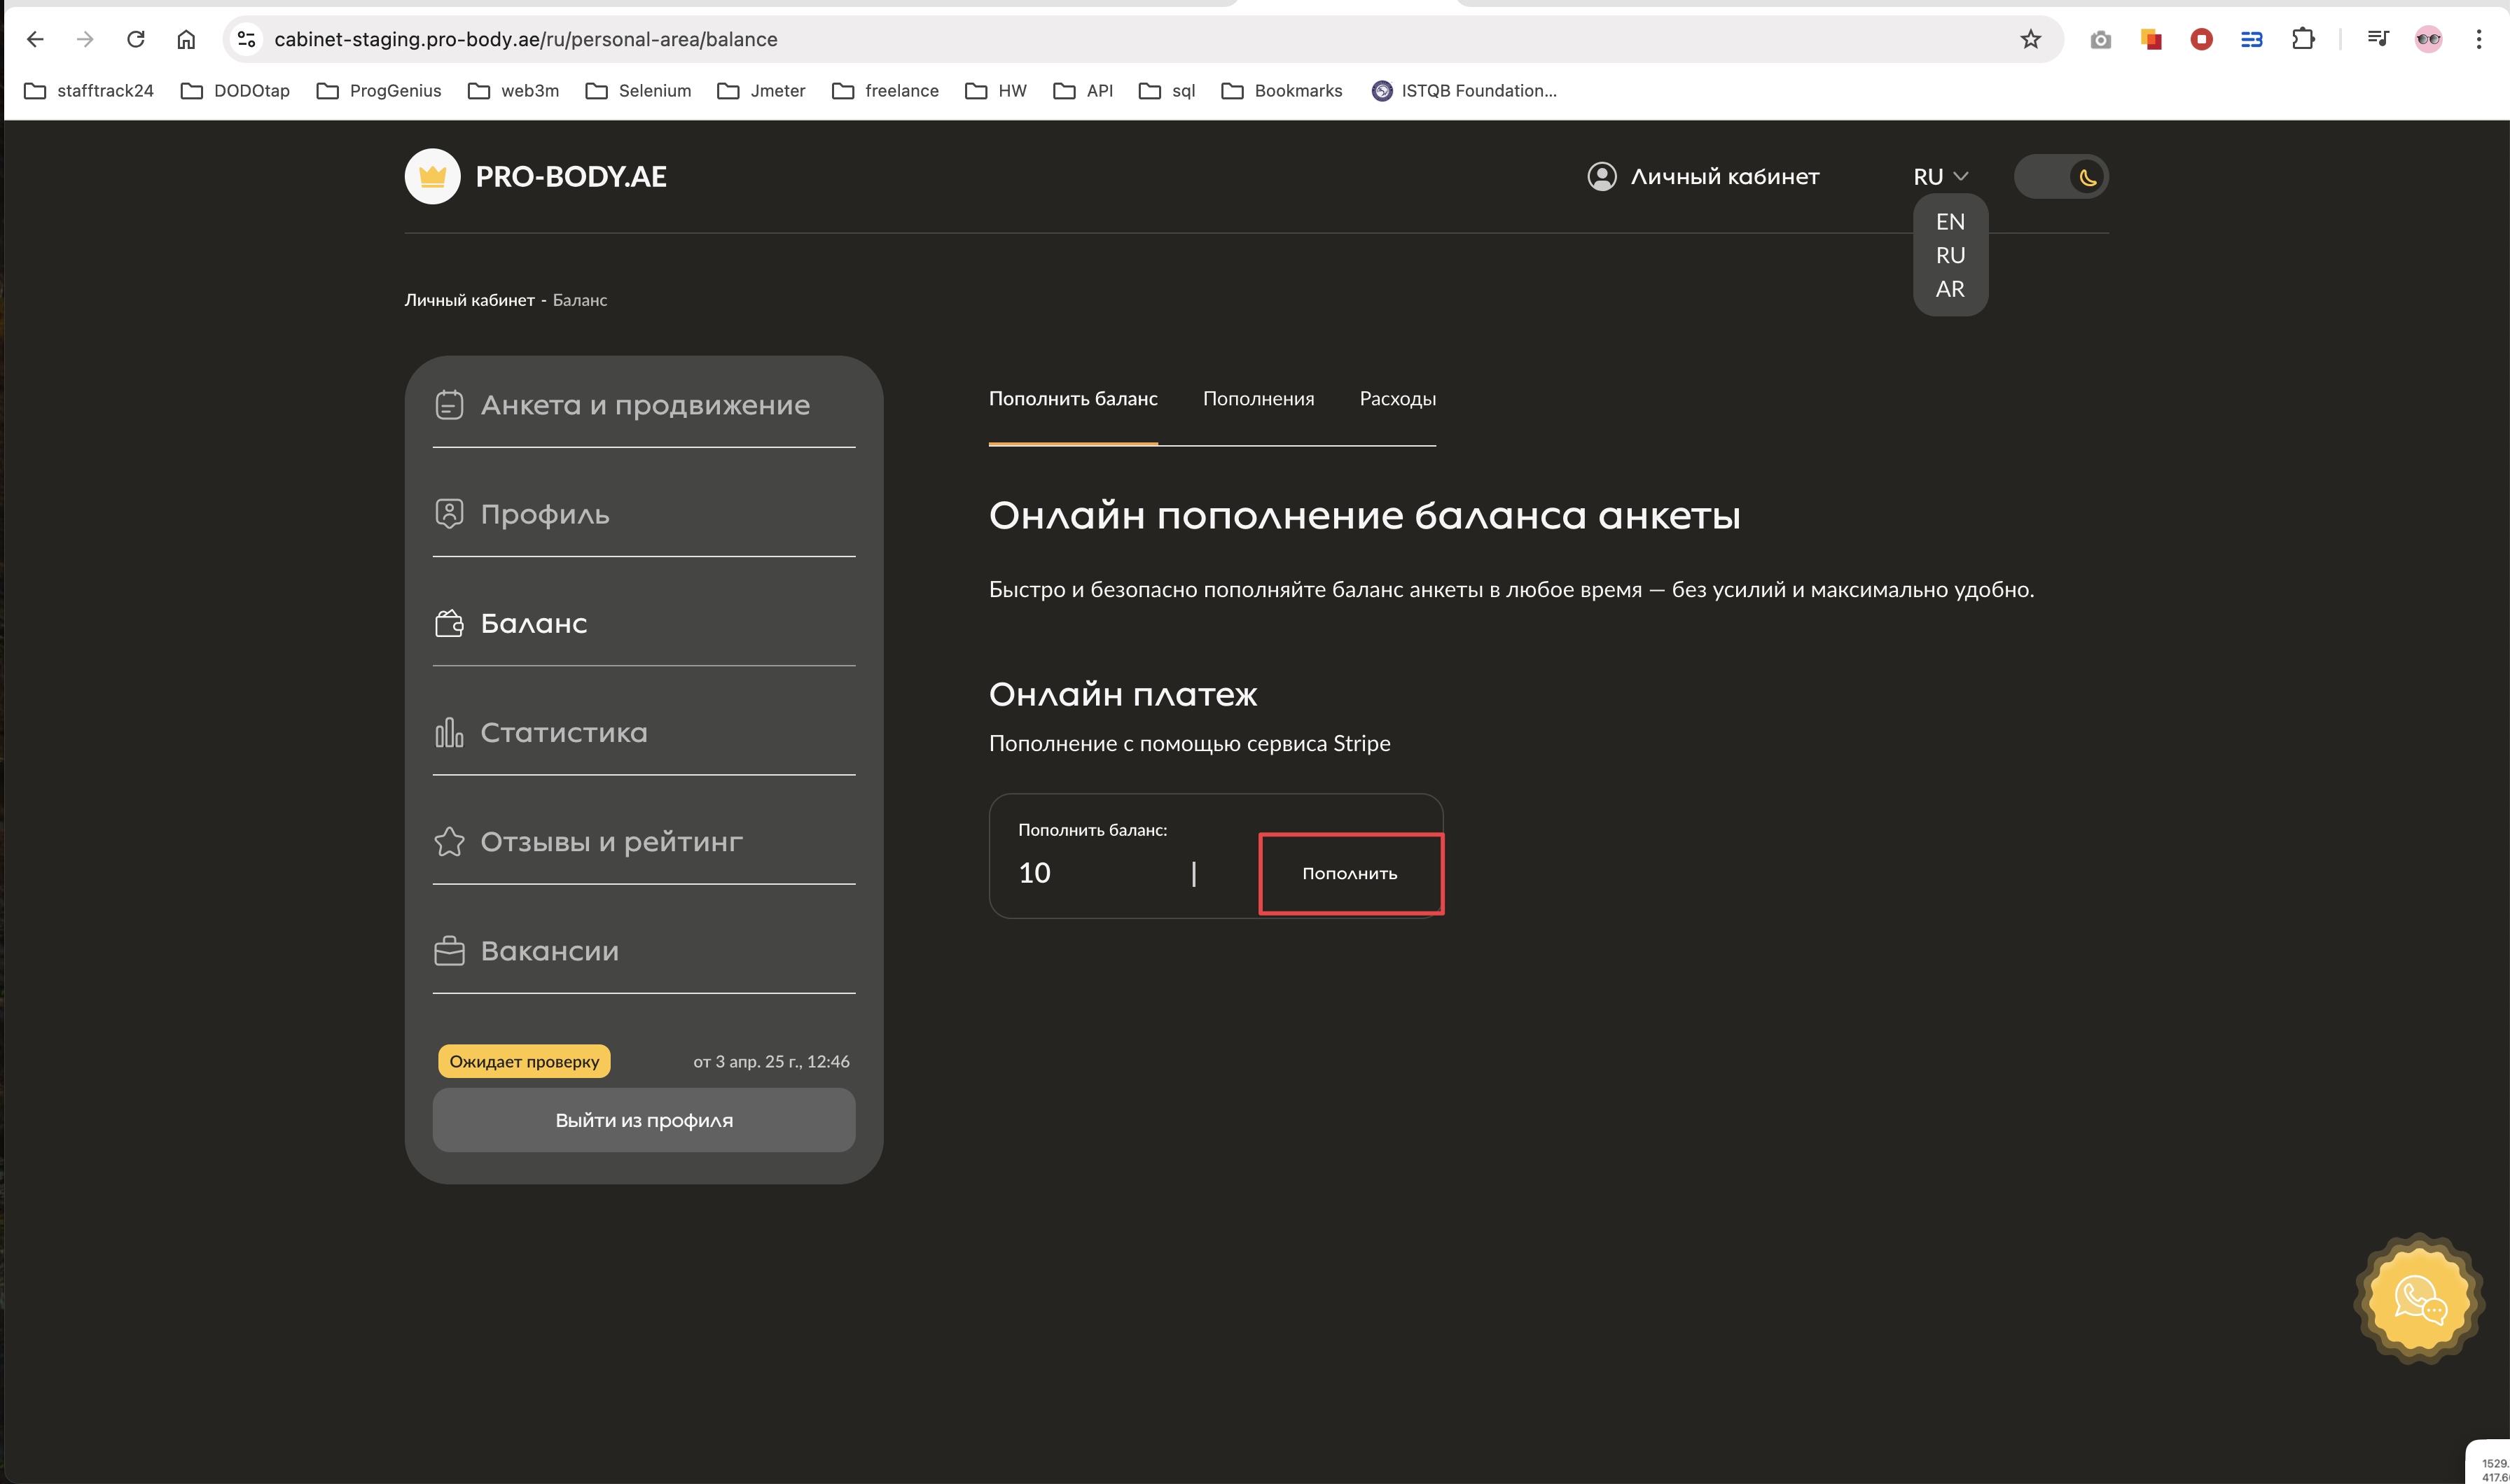The height and width of the screenshot is (1484, 2510).
Task: Click the star icon for Отзывы и рейтинг
Action: [449, 842]
